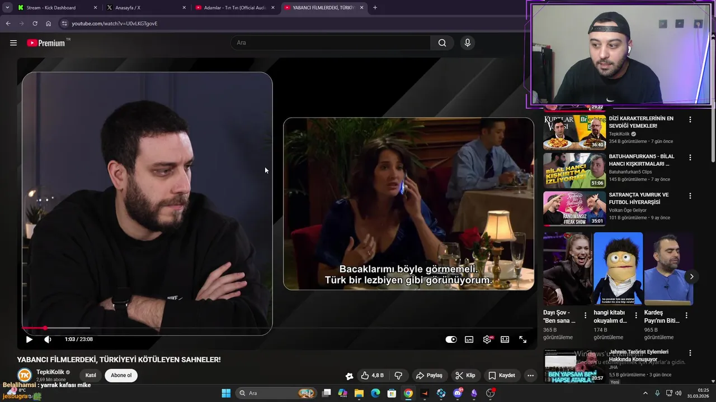Save the video using Kaydet
Image resolution: width=716 pixels, height=402 pixels.
pos(502,375)
